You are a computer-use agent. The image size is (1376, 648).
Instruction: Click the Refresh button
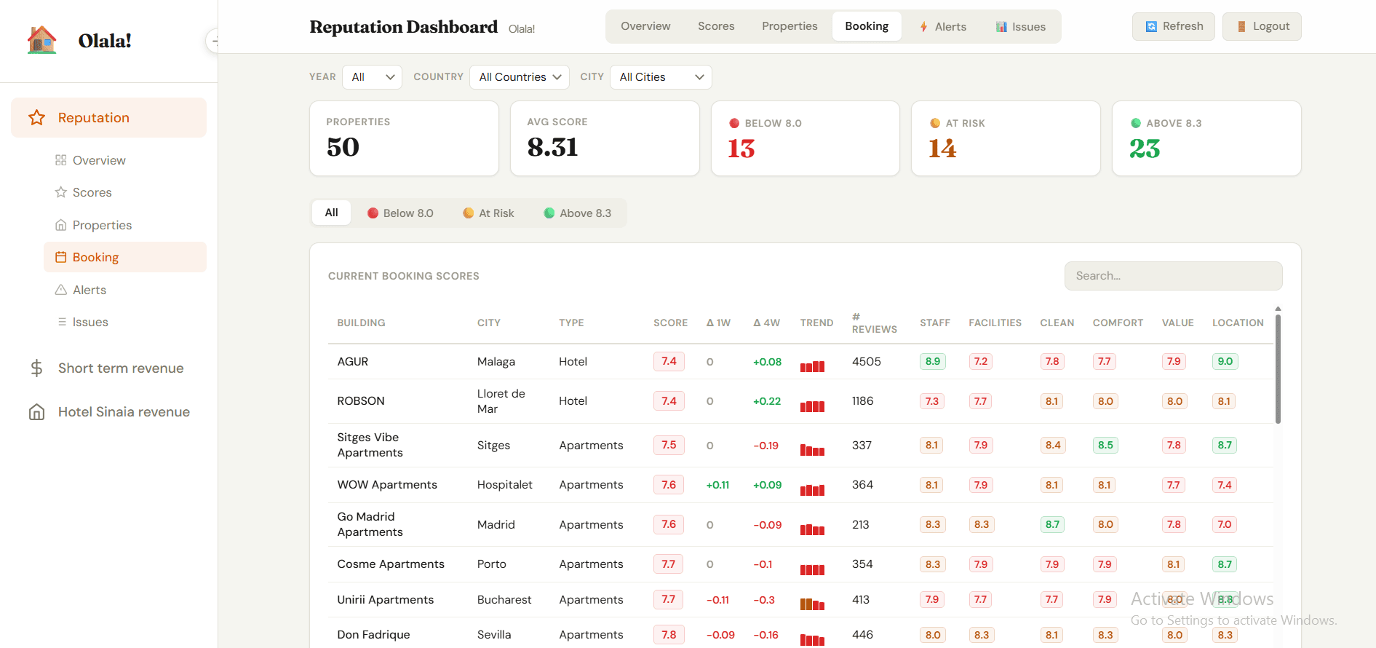click(1174, 26)
